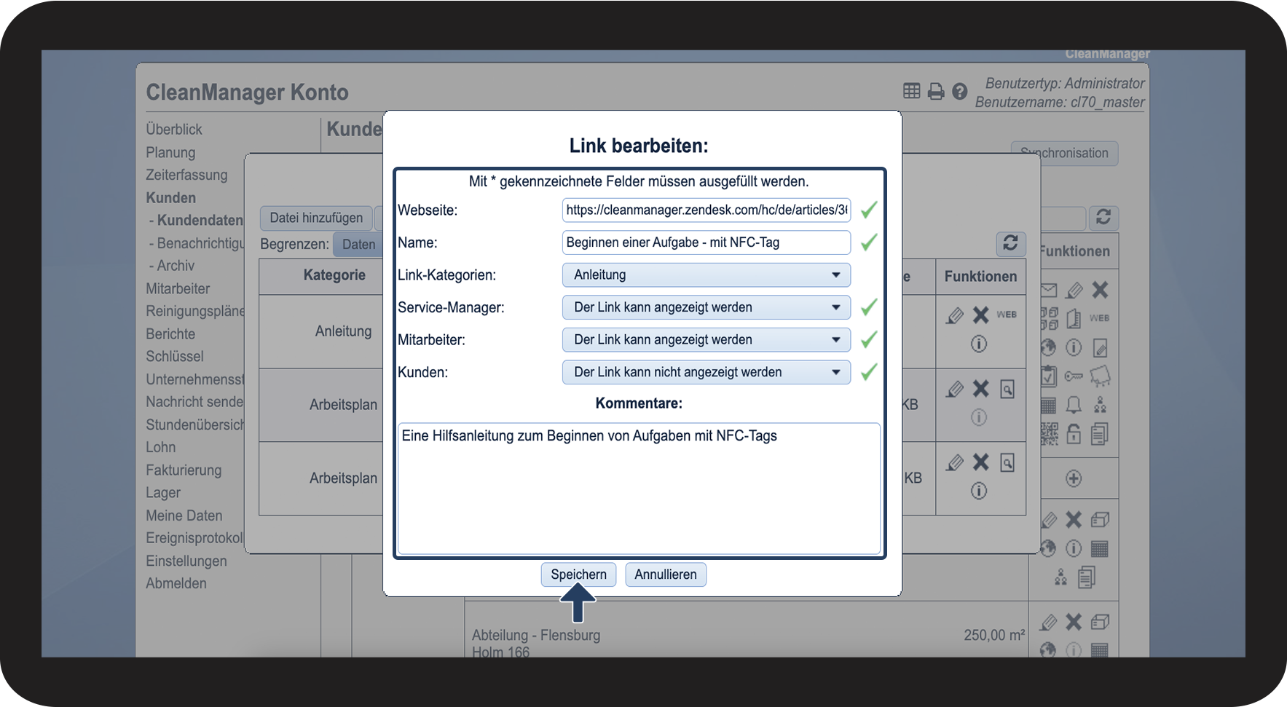Click the Benutzername: cl70_master text
The width and height of the screenshot is (1287, 707).
coord(1060,103)
